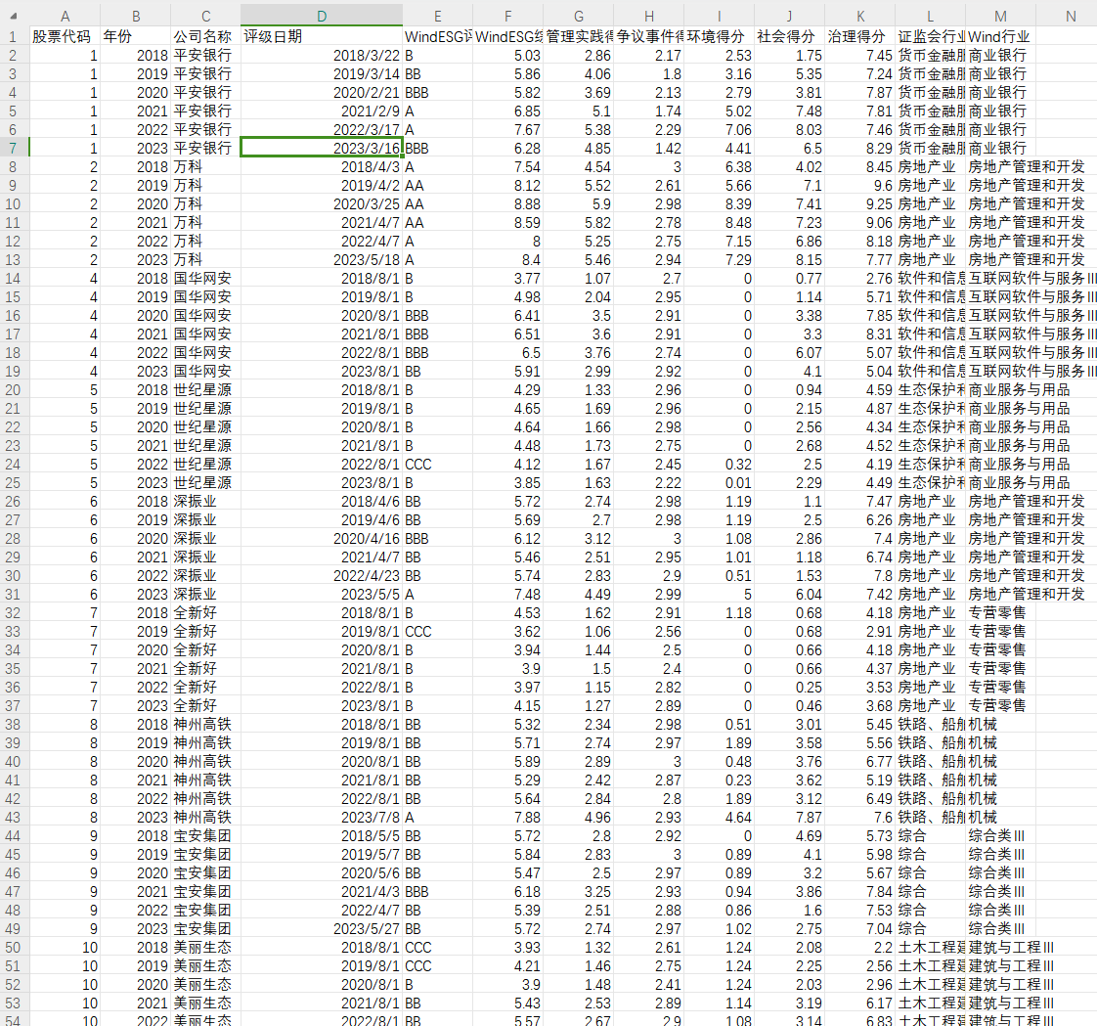Click the 社会得分 header cell
This screenshot has width=1097, height=1026.
(789, 36)
